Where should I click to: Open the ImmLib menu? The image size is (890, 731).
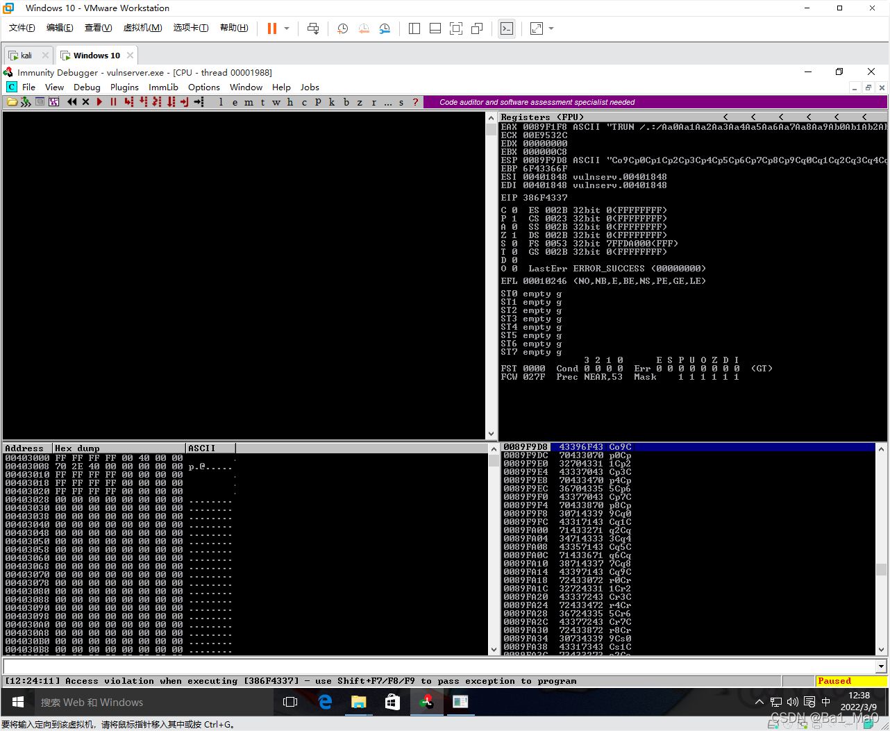(163, 87)
